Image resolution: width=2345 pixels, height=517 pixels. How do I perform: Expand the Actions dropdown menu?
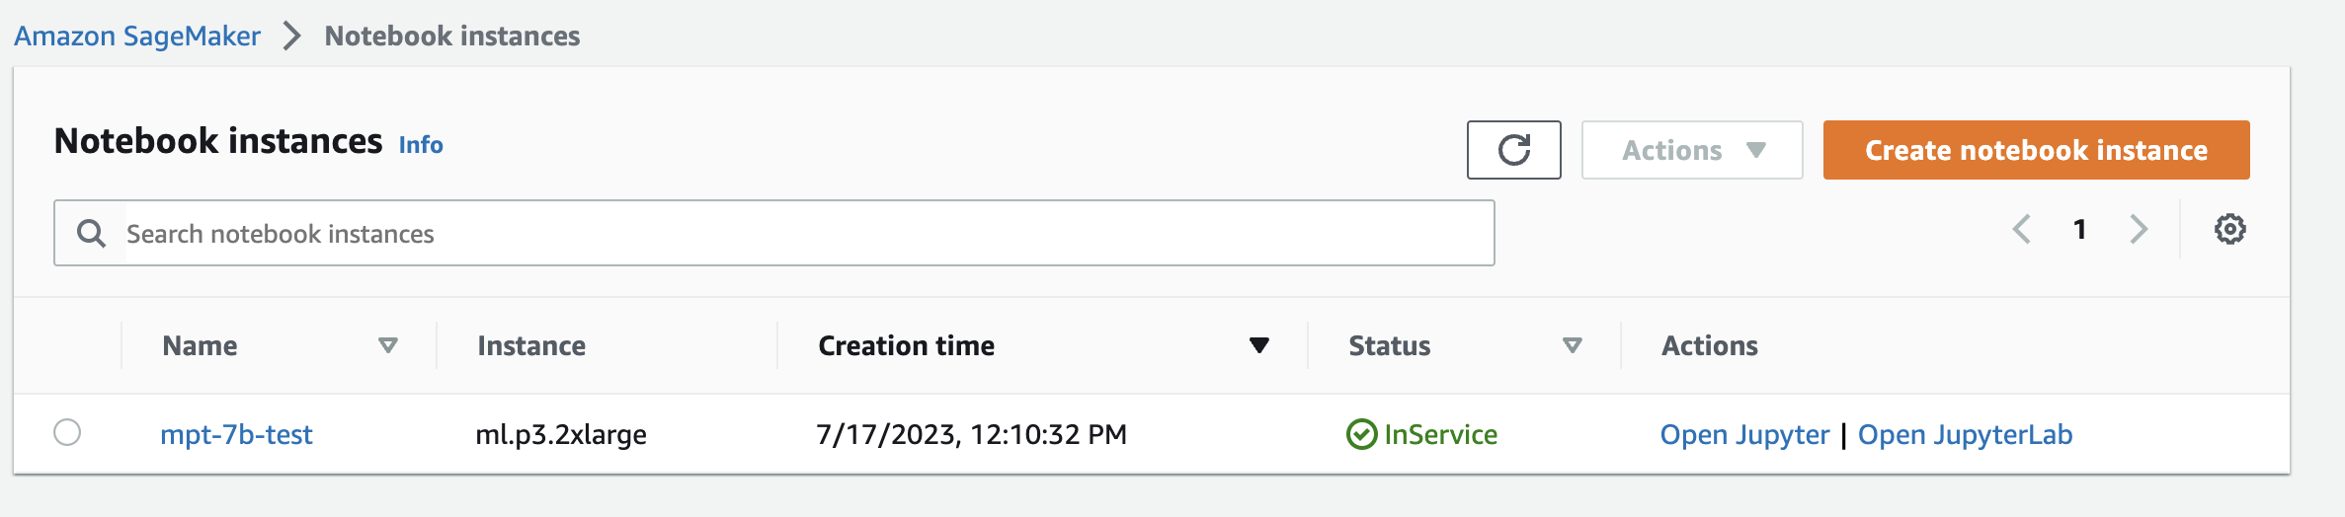point(1691,150)
